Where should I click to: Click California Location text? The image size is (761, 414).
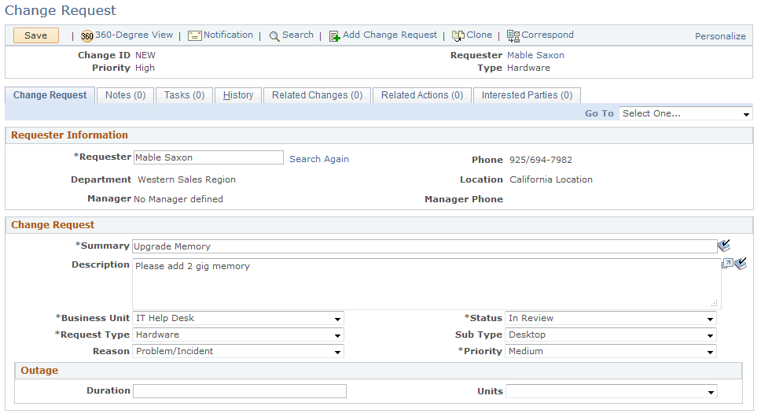[551, 179]
